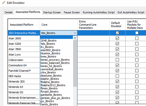Image resolution: width=146 pixels, height=106 pixels.
Task: Pick cannonball_libretro in the core list
Action: coord(56,69)
